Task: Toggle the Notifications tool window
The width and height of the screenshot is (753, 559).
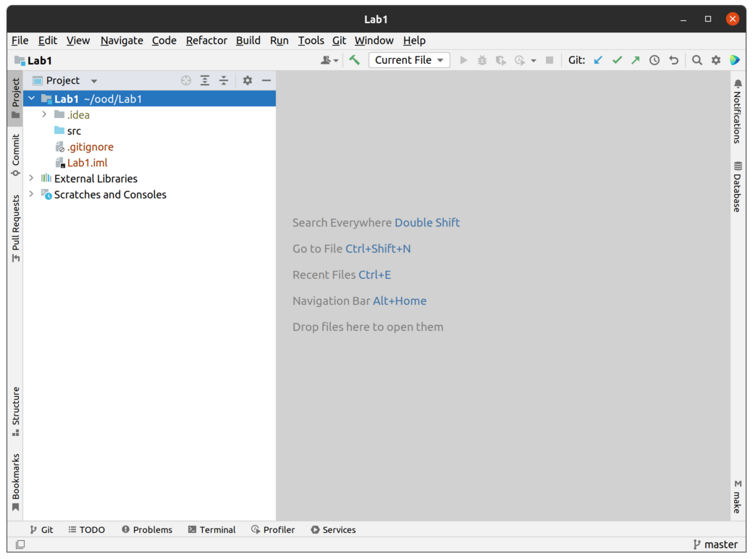Action: click(x=737, y=112)
